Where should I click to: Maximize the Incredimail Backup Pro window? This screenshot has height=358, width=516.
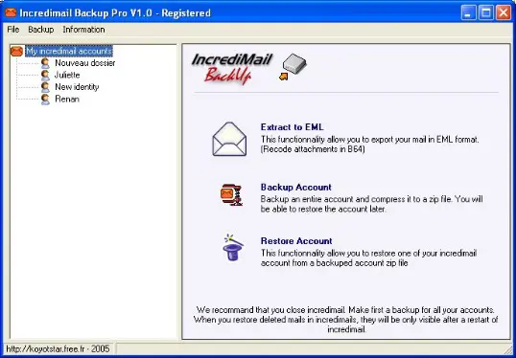485,13
